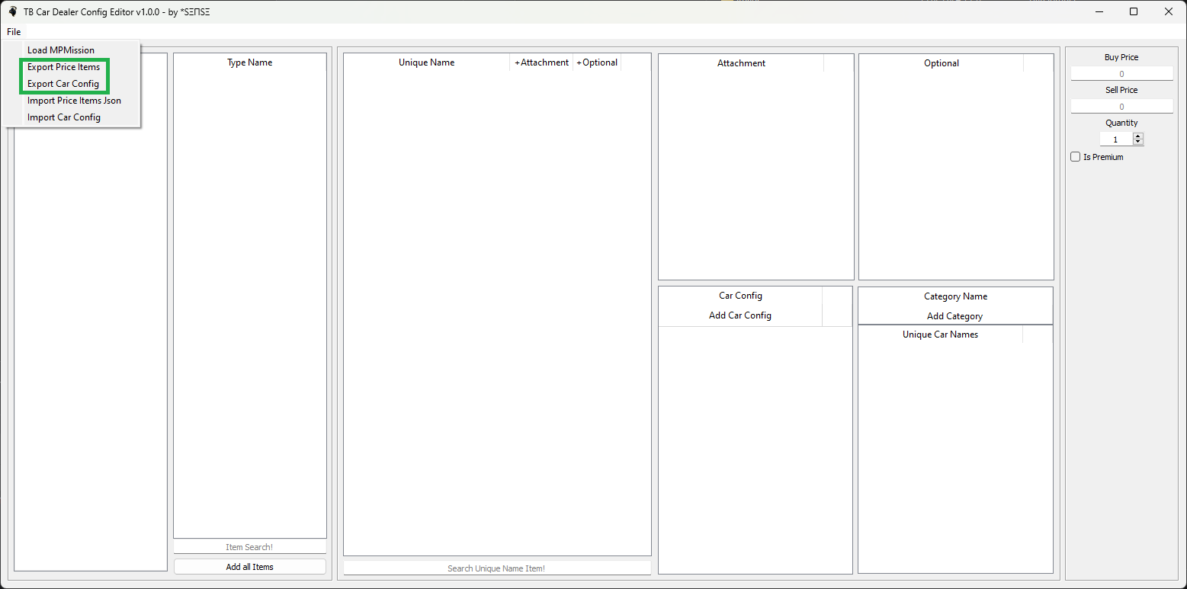Click the Sell Price input field
Viewport: 1187px width, 589px height.
coord(1121,107)
